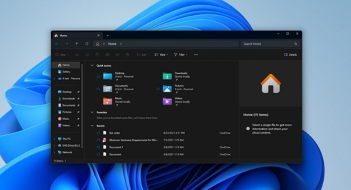Click the chevron after Home in address bar
The width and height of the screenshot is (351, 190).
121,44
